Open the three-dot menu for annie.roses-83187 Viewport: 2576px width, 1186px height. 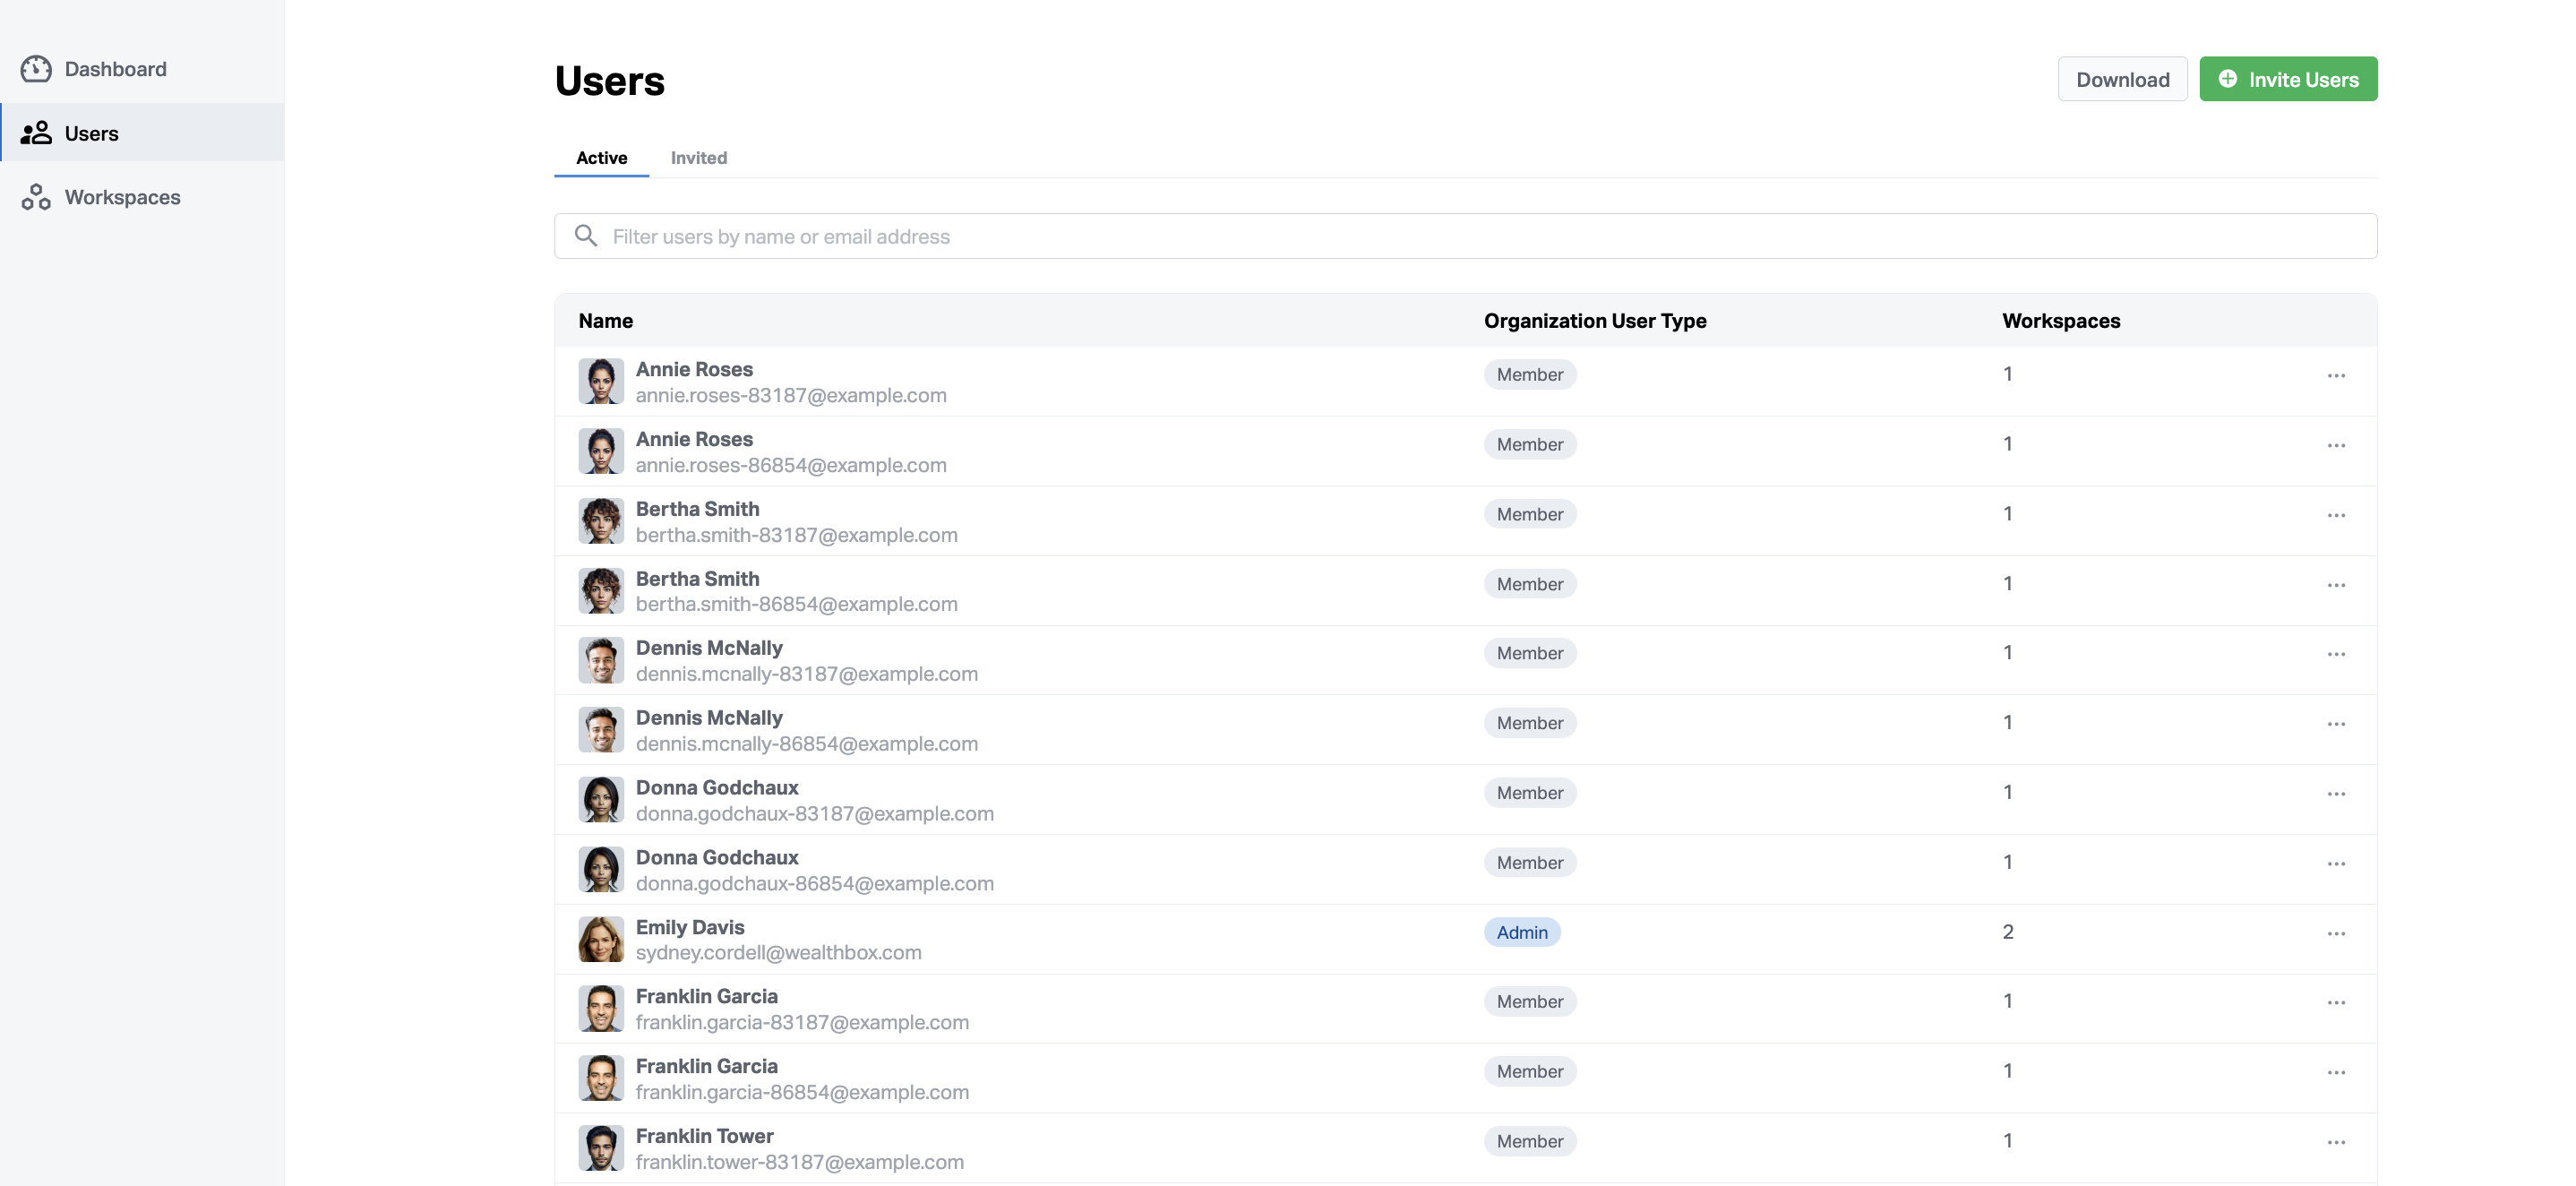pyautogui.click(x=2336, y=375)
